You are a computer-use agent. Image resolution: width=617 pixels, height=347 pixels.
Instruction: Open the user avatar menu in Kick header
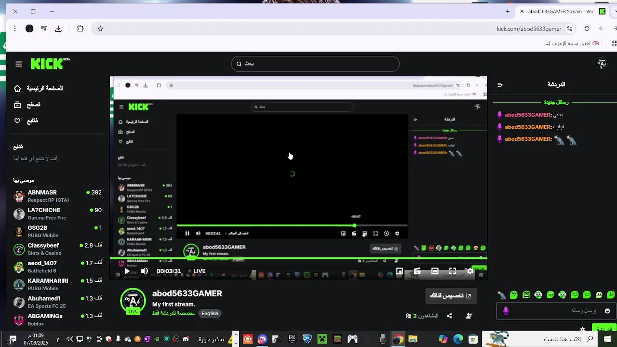[x=602, y=64]
